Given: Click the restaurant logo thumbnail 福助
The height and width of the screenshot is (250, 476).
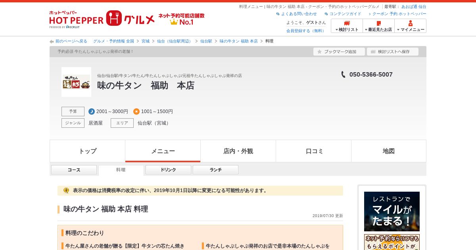Looking at the screenshot, I should (76, 82).
